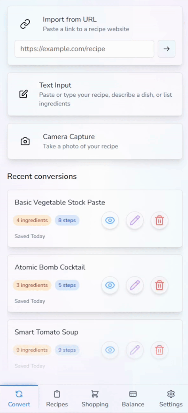Image resolution: width=188 pixels, height=413 pixels.
Task: Switch to the Recipes tab
Action: 57,399
